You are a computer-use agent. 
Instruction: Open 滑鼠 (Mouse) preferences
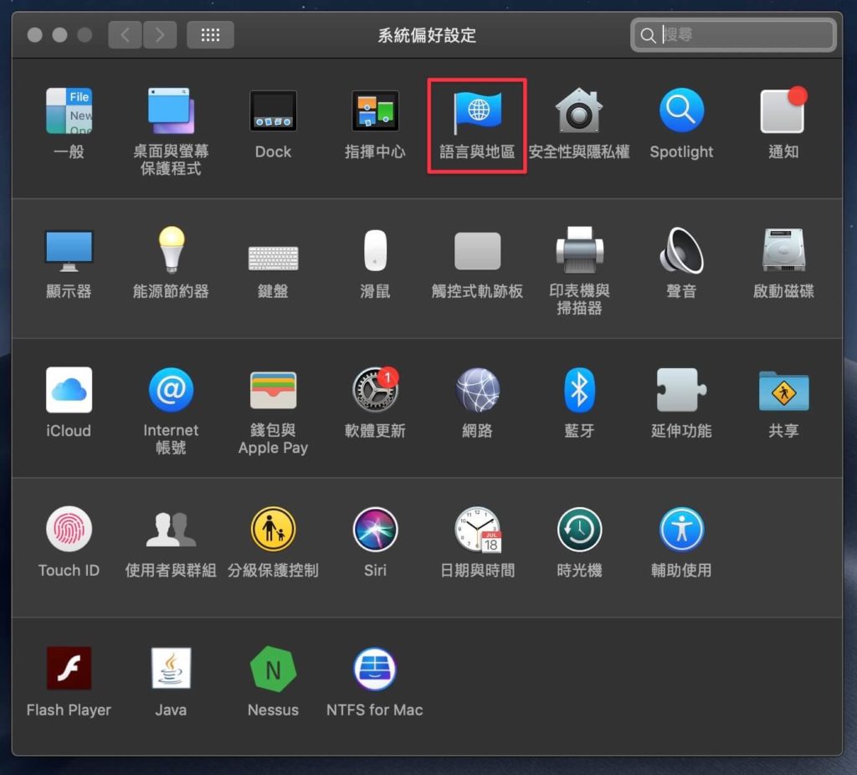pos(375,250)
